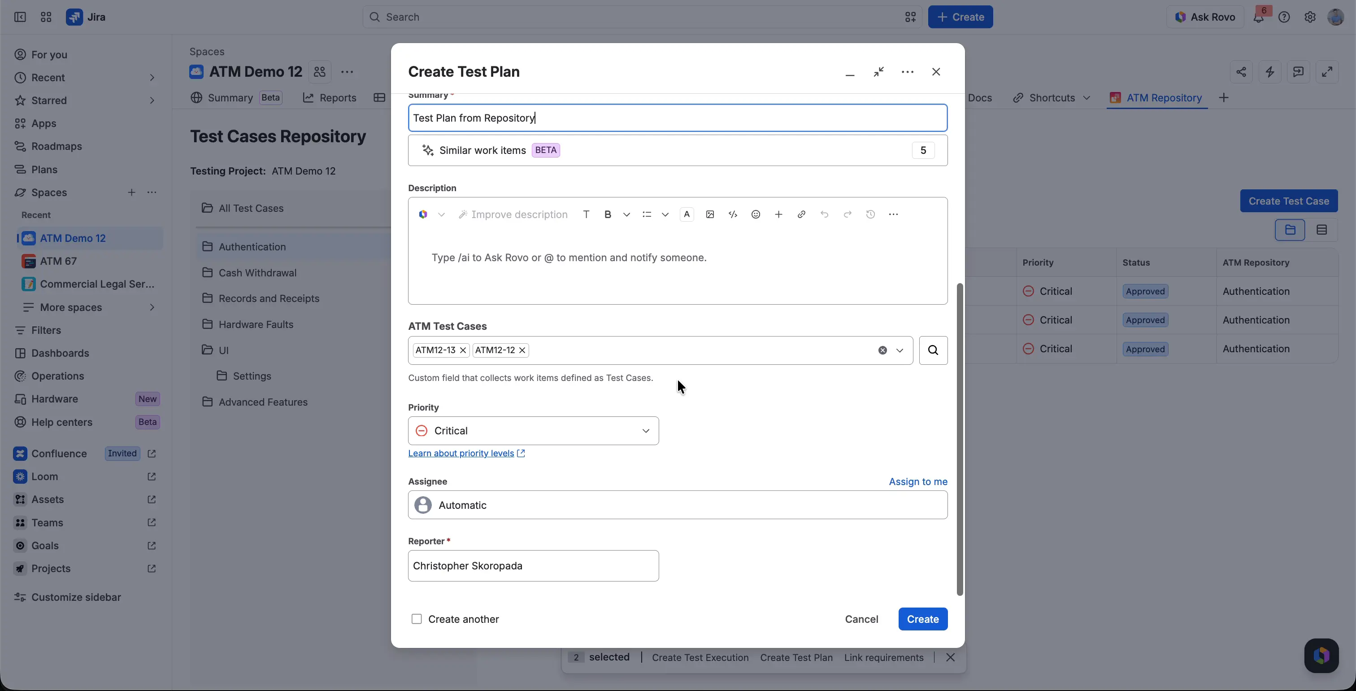Open more editor options ellipsis
1356x691 pixels.
click(x=893, y=214)
